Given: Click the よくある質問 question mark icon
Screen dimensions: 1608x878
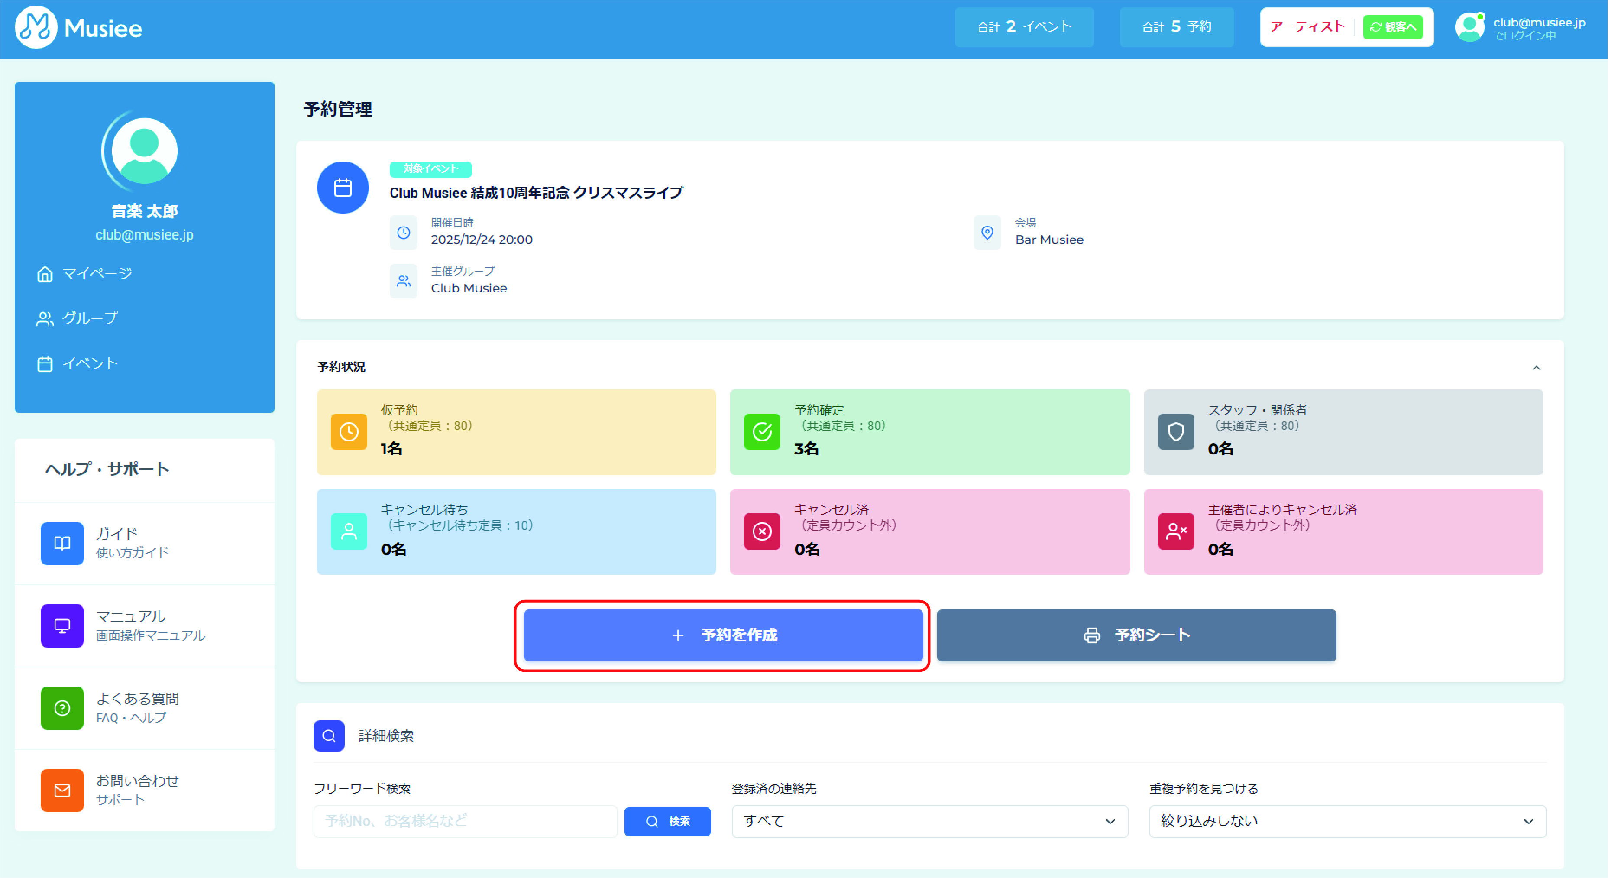Looking at the screenshot, I should click(62, 707).
